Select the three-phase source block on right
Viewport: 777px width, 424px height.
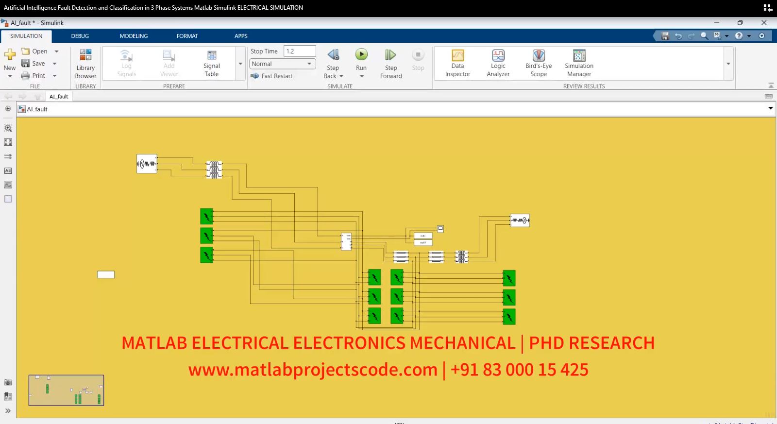point(519,220)
